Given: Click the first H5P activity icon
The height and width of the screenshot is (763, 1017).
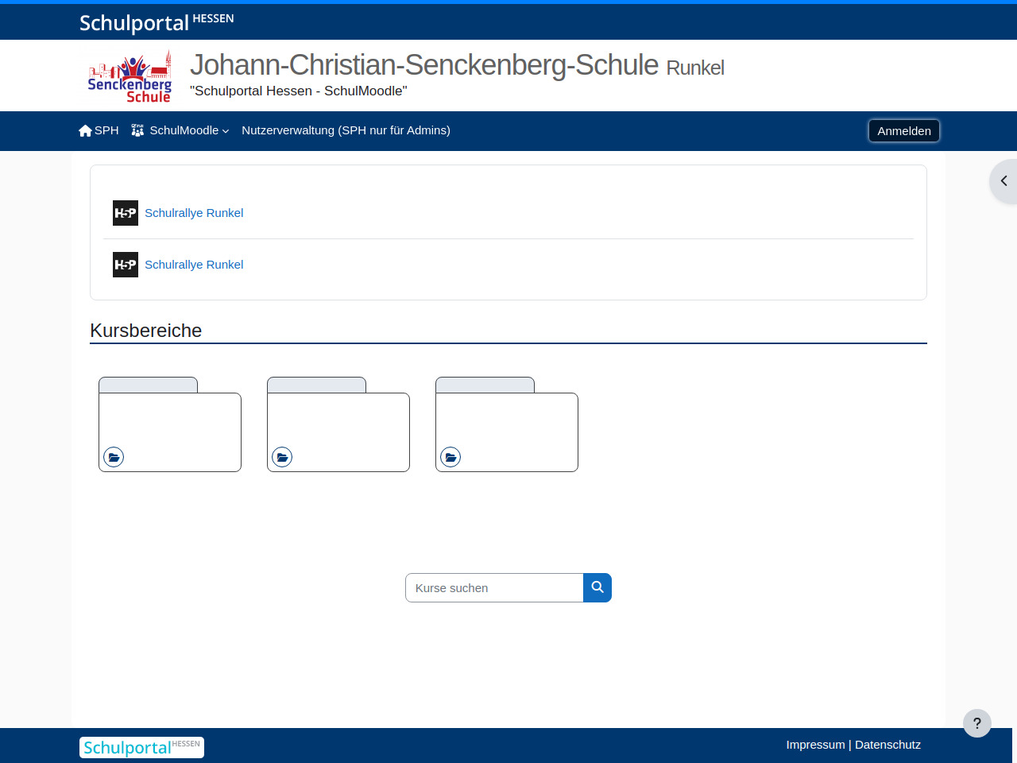Looking at the screenshot, I should pyautogui.click(x=126, y=213).
